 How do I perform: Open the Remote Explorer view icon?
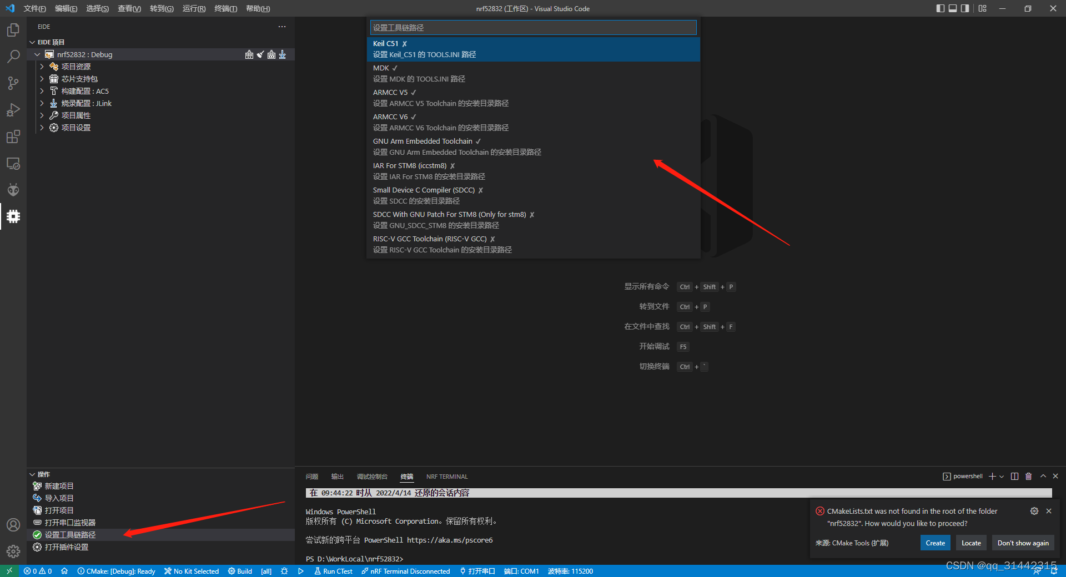tap(13, 164)
